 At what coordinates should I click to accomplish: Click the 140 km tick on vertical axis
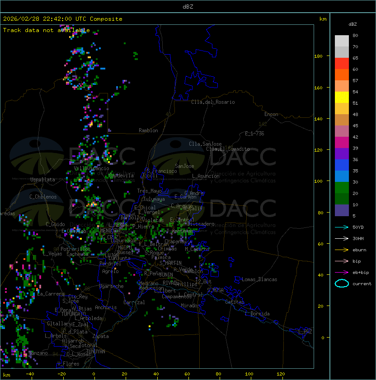(x=319, y=119)
